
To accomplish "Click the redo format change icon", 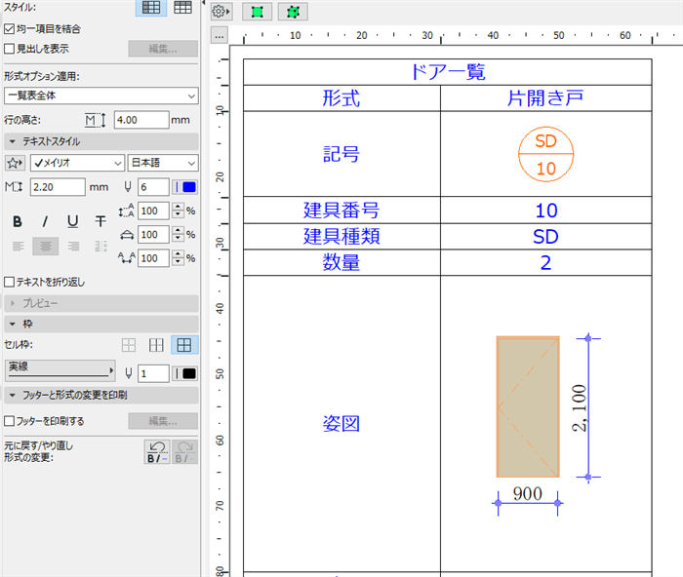I will 184,451.
